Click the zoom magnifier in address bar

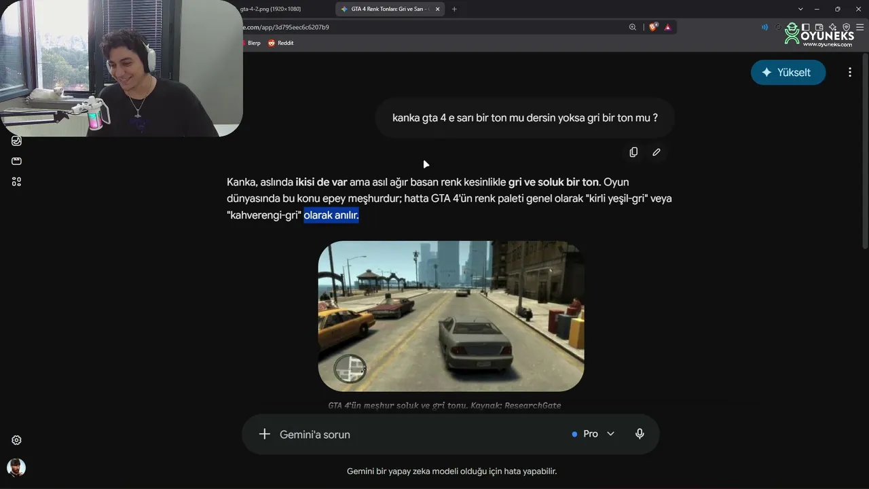[x=633, y=27]
